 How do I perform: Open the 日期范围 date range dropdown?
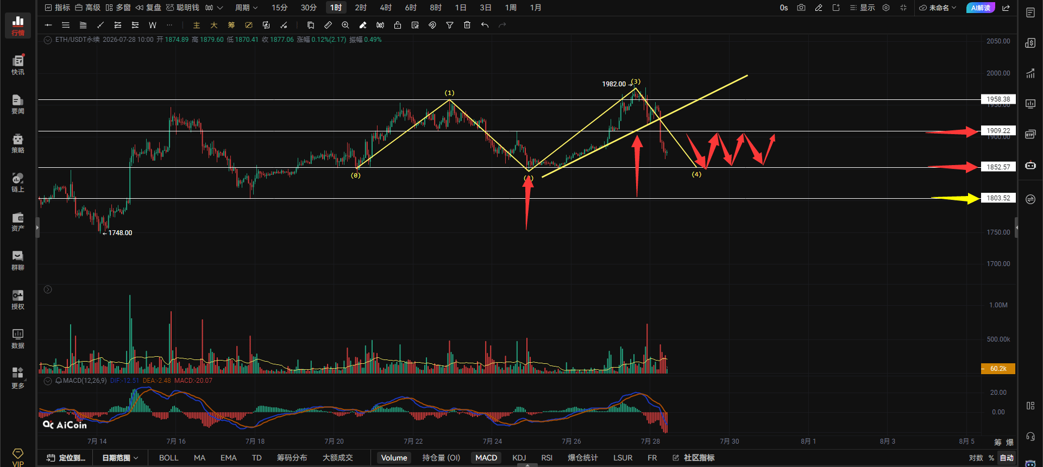point(120,458)
